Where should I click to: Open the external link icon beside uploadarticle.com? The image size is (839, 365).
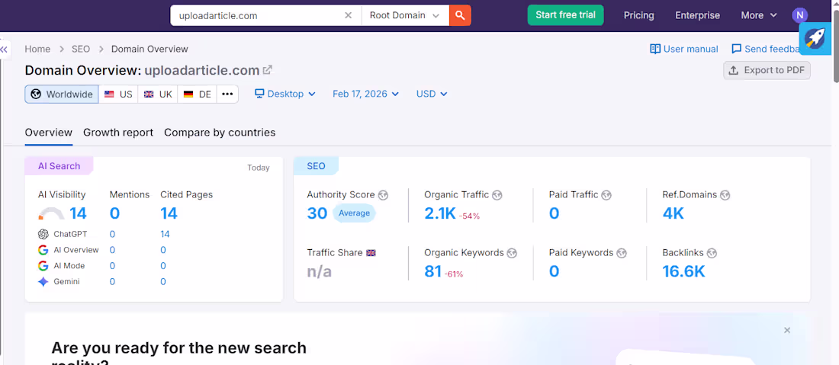268,69
